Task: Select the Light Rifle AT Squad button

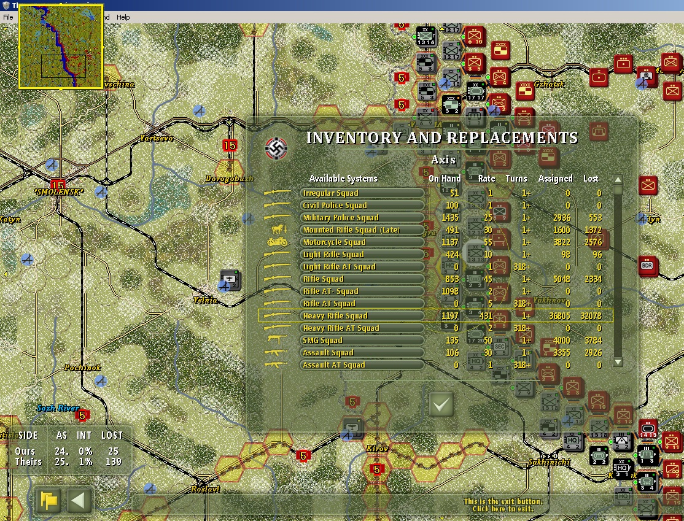Action: click(362, 266)
